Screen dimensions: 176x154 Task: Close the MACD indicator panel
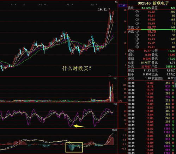pos(125,130)
